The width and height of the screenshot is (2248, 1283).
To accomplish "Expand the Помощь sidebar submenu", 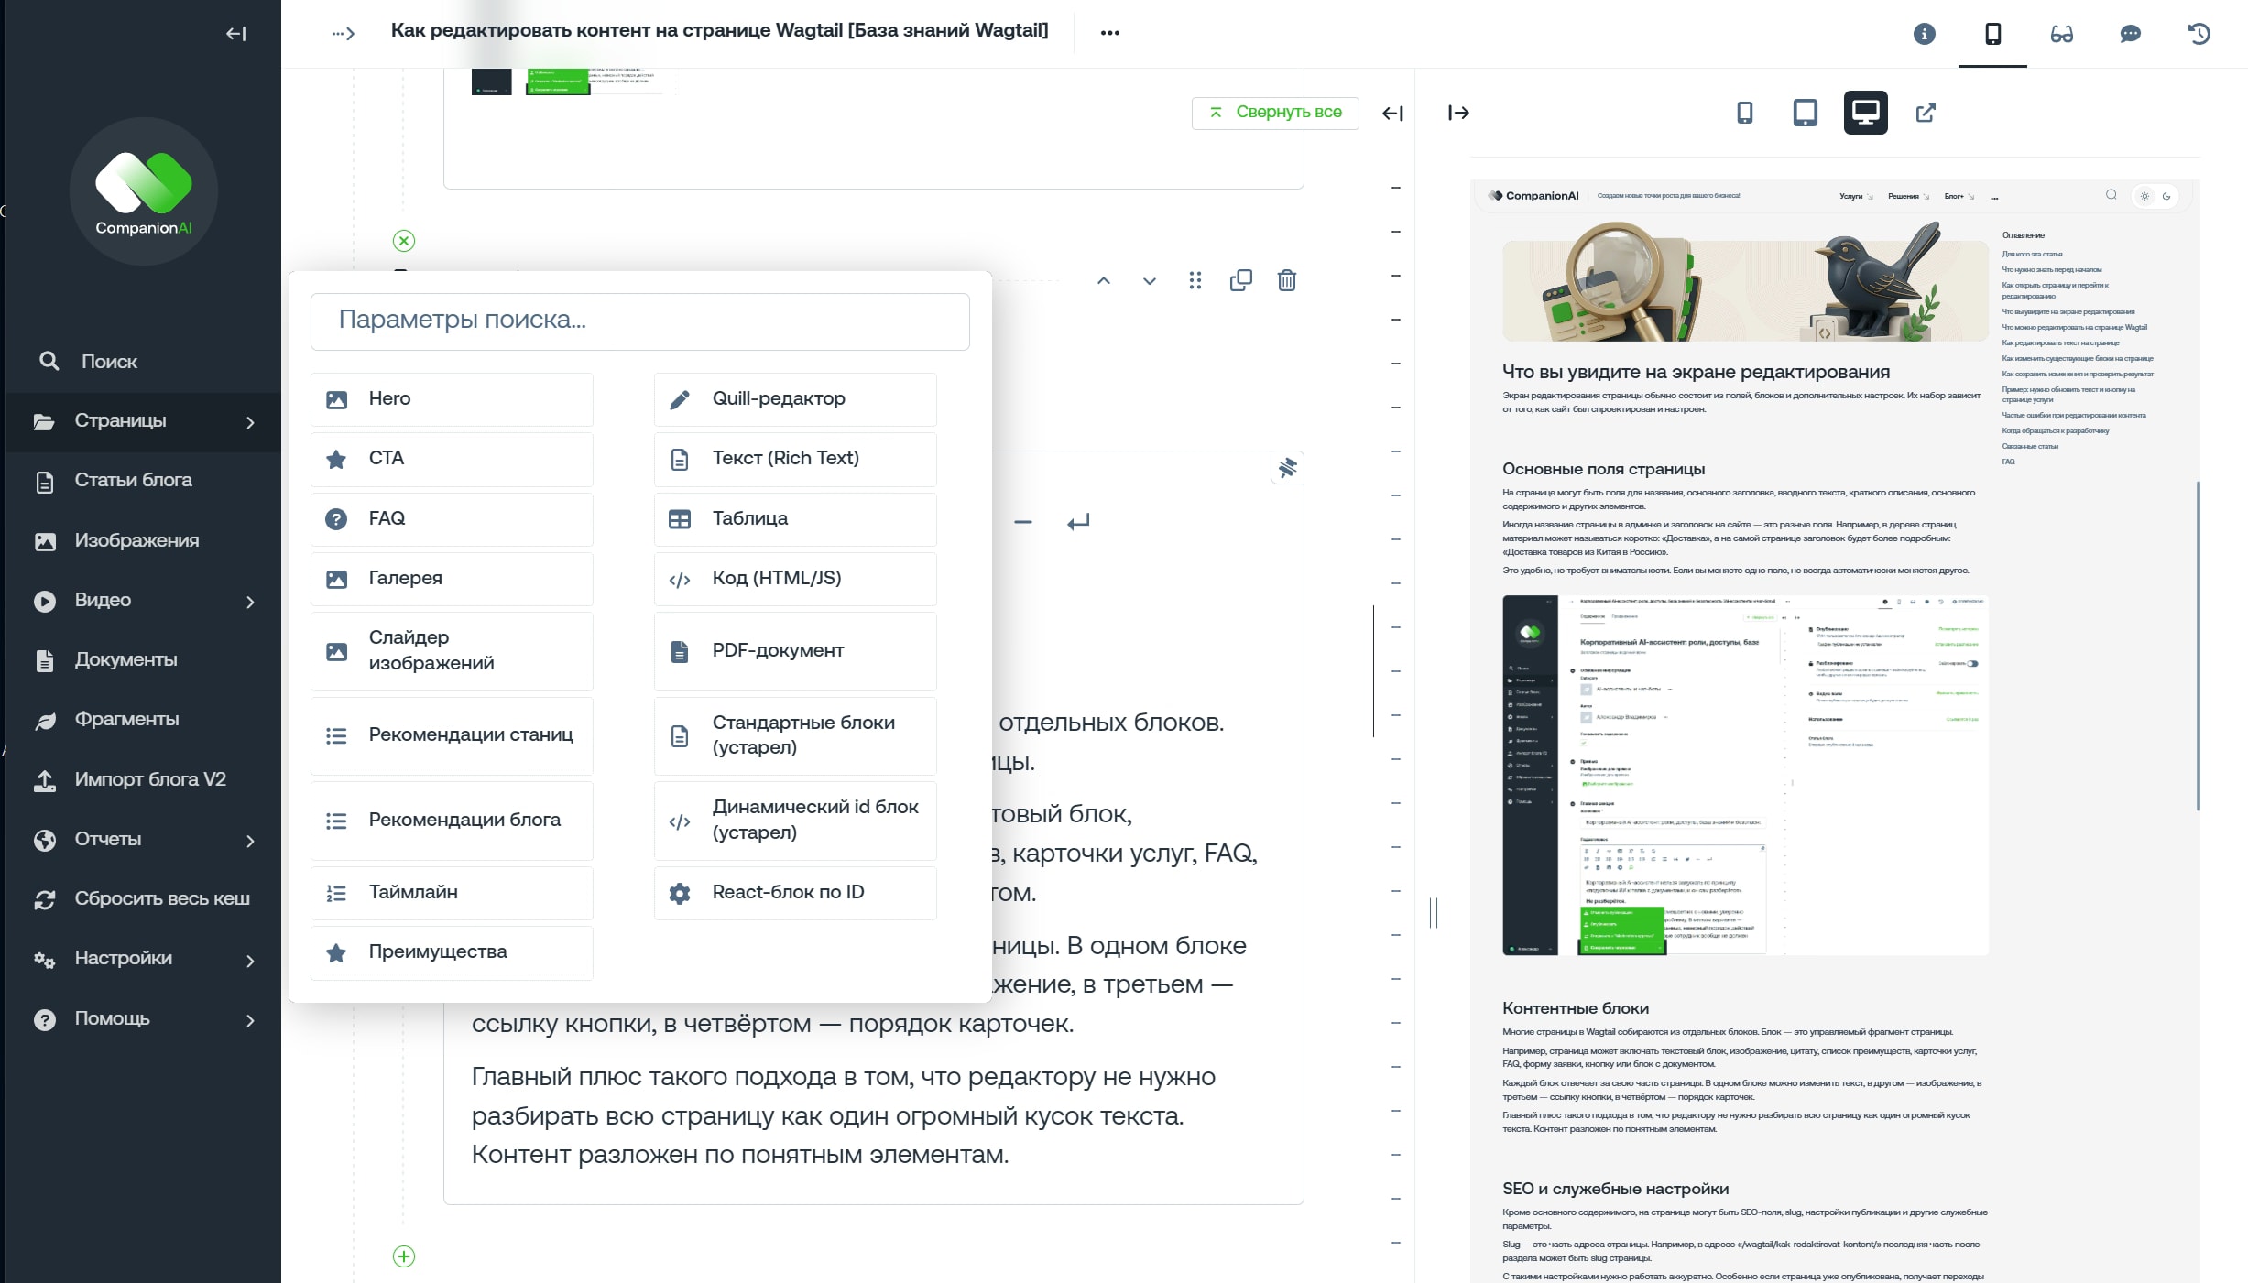I will [143, 1019].
